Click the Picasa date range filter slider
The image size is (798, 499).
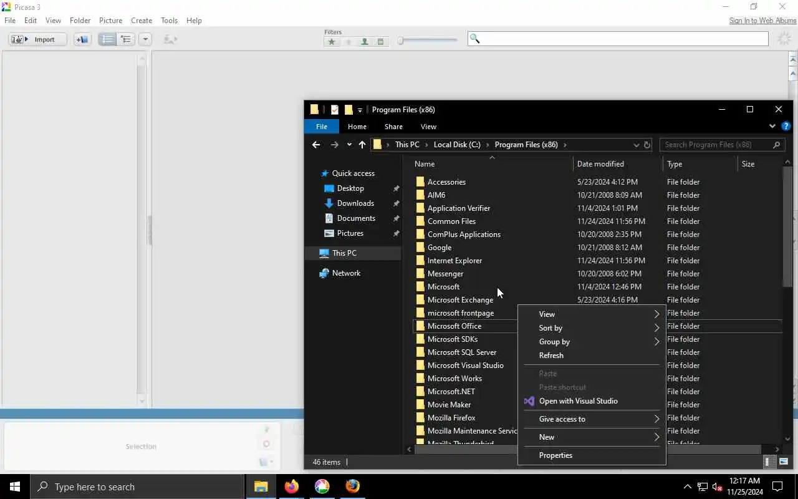(x=428, y=41)
